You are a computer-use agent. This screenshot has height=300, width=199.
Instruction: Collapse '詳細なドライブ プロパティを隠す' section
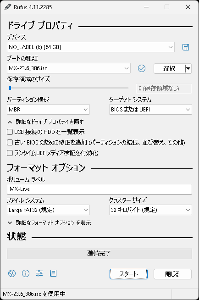coord(45,122)
